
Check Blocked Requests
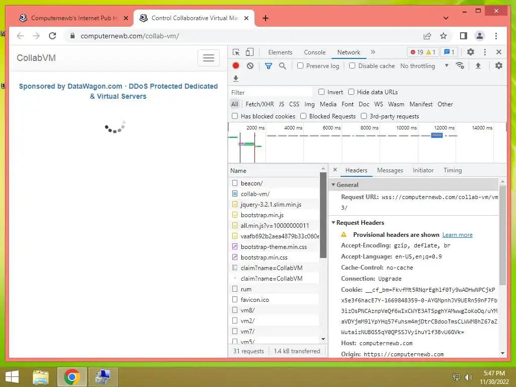303,116
